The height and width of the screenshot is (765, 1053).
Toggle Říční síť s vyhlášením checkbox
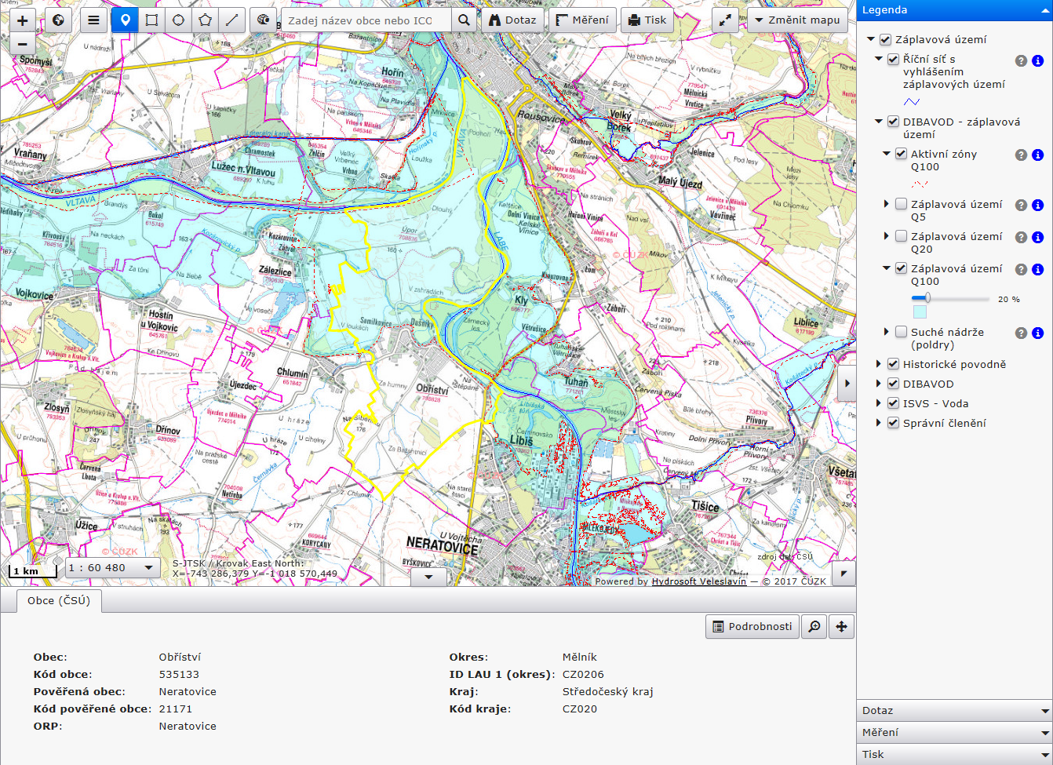pos(893,59)
